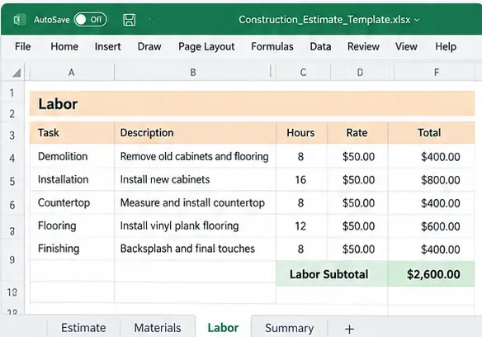The width and height of the screenshot is (482, 337).
Task: Open the Review ribbon tab
Action: 363,46
